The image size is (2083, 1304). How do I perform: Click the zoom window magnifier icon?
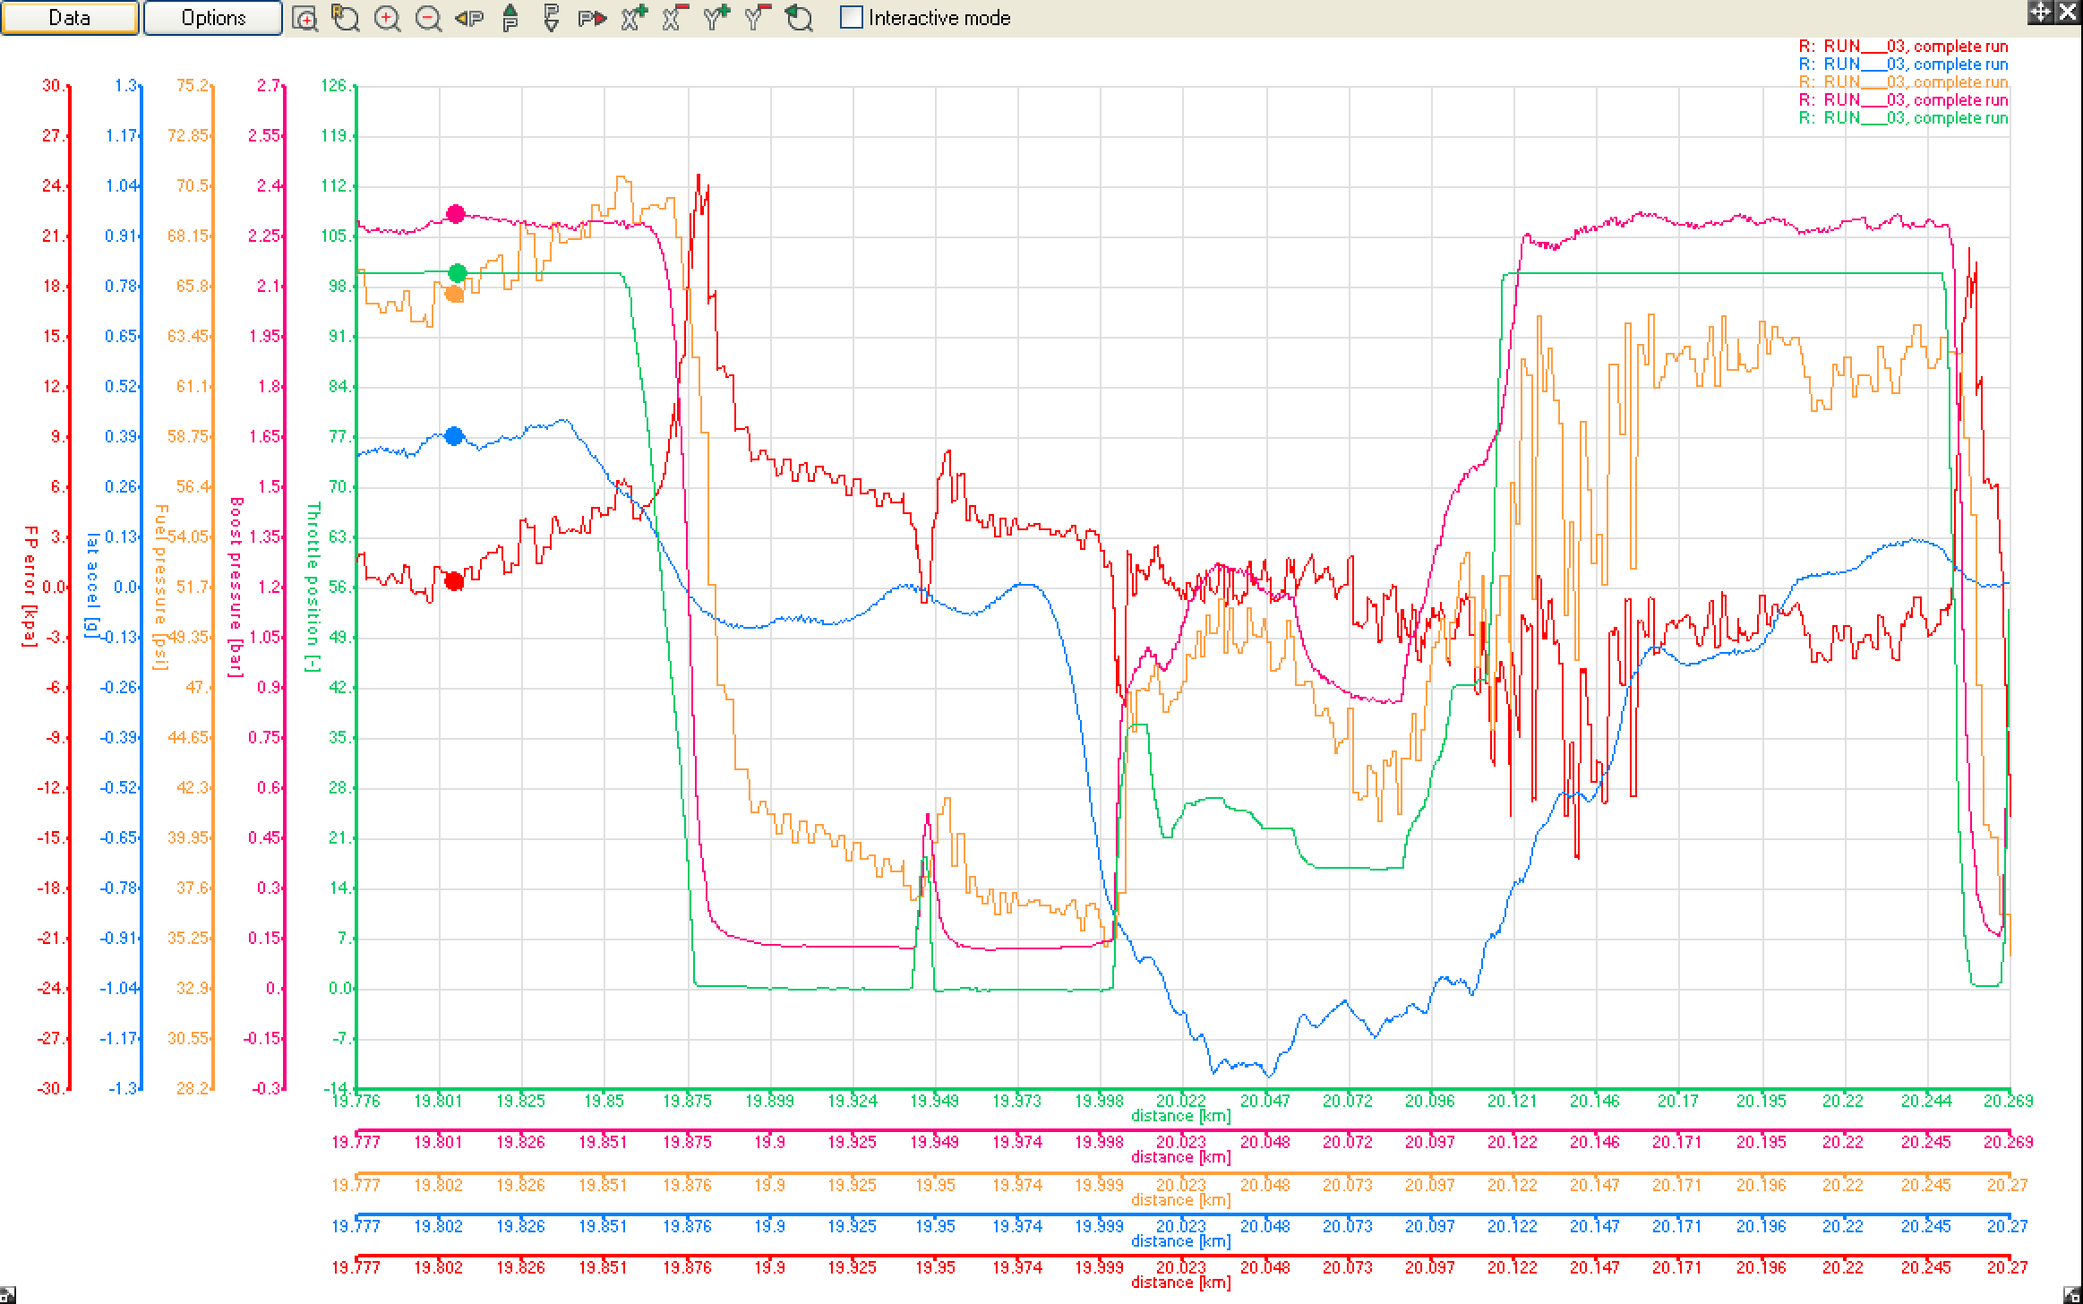point(304,18)
